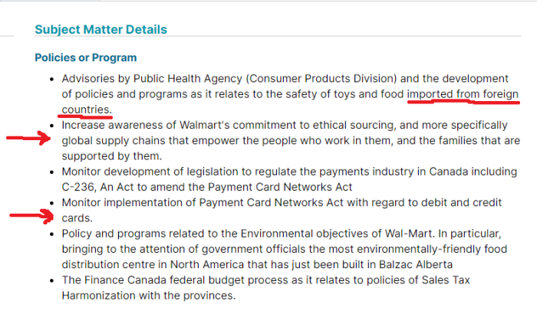Click underlined text 'imported from foreign'
The height and width of the screenshot is (314, 537).
pos(463,93)
